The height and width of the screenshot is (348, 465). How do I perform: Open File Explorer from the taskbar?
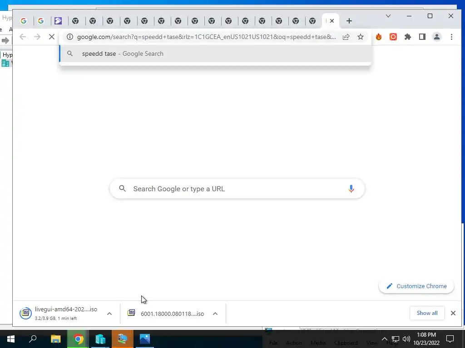tap(56, 339)
